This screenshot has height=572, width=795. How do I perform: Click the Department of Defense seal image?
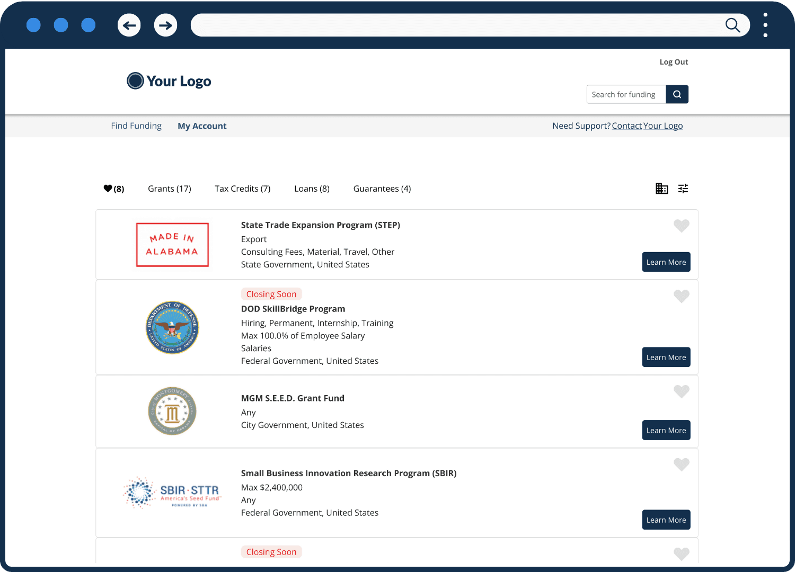pyautogui.click(x=172, y=327)
